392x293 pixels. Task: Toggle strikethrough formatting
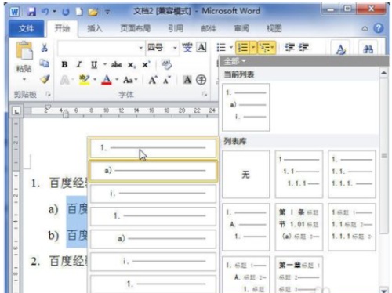tap(117, 64)
